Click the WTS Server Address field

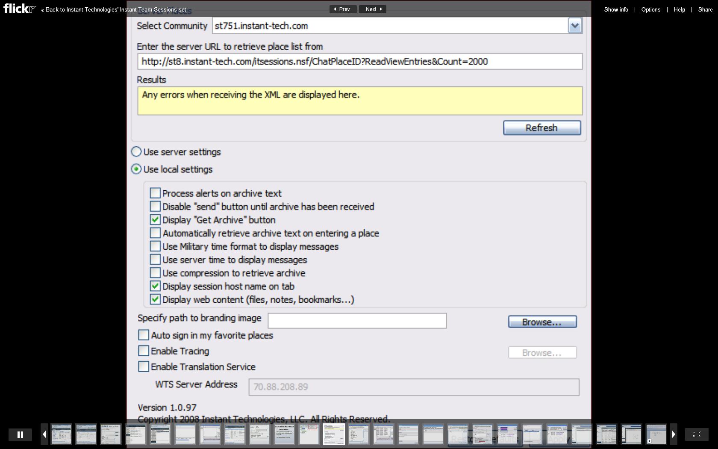(414, 387)
